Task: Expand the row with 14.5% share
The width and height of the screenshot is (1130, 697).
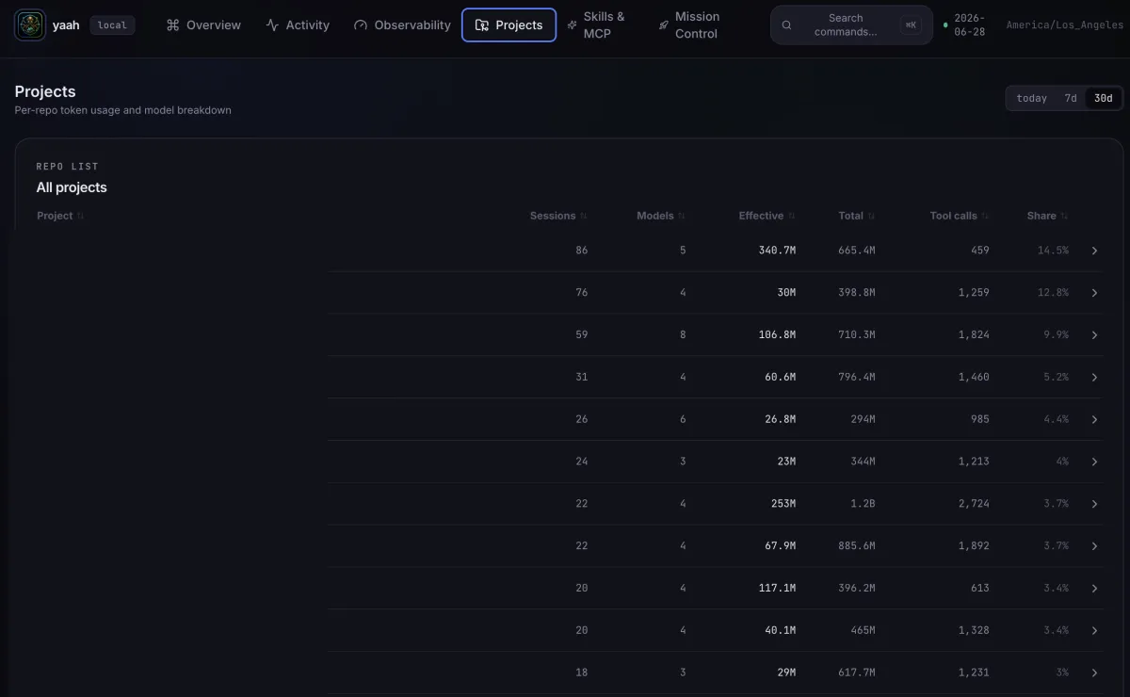Action: 1094,251
